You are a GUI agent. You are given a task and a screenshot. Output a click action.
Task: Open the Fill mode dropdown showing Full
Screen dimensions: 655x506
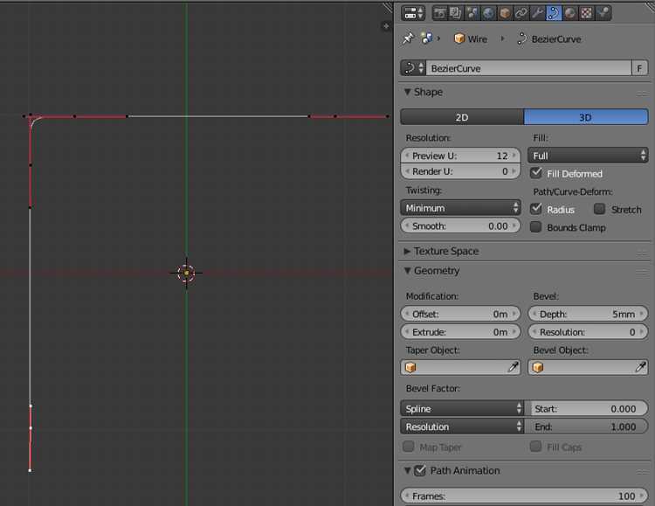pos(588,156)
